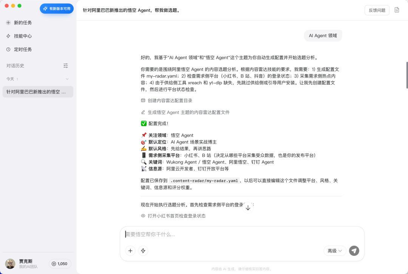Click the 有新版本可用 update button

tap(56, 8)
